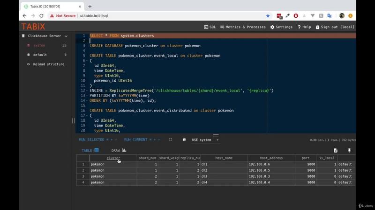375x210 pixels.
Task: Select the ch1 host name cell
Action: [224, 164]
